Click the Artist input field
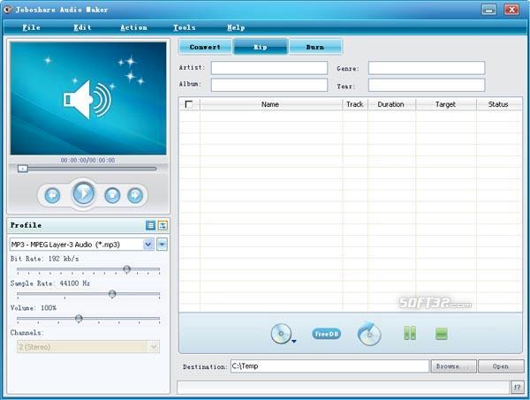This screenshot has height=400, width=530. [269, 68]
